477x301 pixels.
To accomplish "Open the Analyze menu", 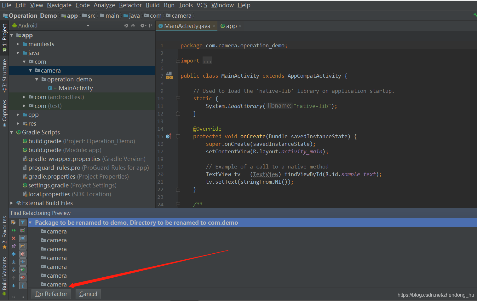I will 104,5.
